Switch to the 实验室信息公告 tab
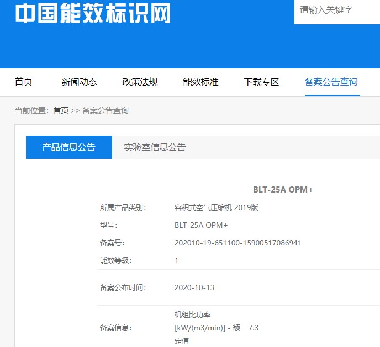 155,147
